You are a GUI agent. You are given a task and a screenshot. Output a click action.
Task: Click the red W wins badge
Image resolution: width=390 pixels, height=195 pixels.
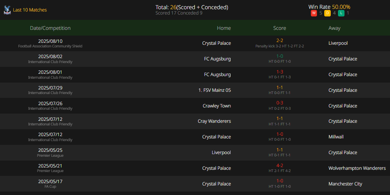click(x=314, y=13)
